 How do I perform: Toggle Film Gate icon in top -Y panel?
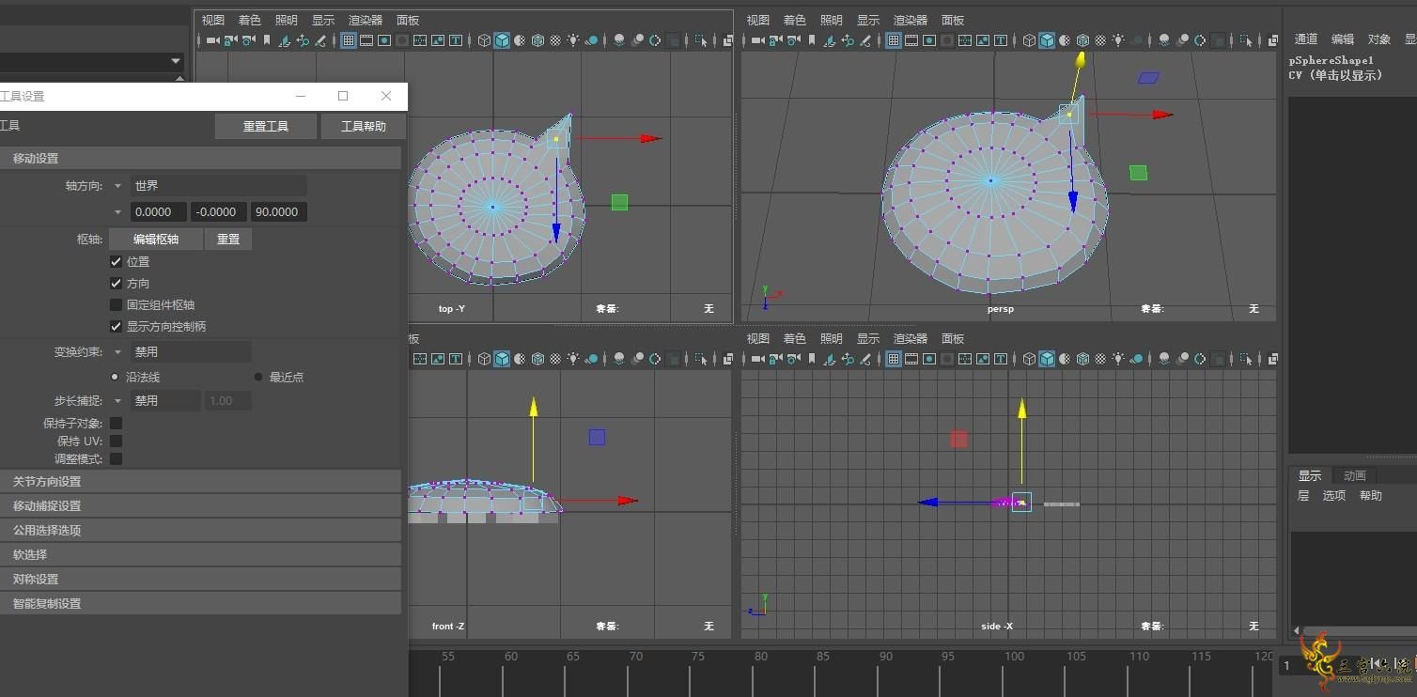coord(366,40)
